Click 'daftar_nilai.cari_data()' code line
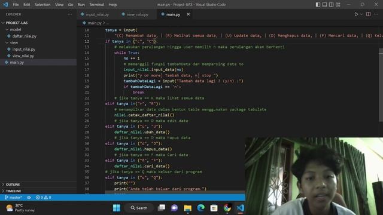The width and height of the screenshot is (383, 215). [x=142, y=166]
